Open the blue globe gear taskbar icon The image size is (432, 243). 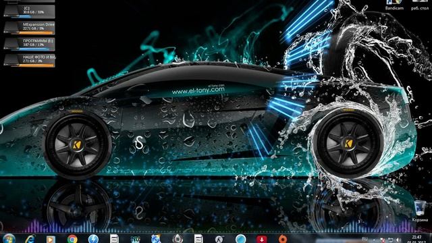pyautogui.click(x=156, y=239)
